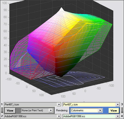Open the gray AdobeRGB1998.icc dropdown for slot 2

click(x=59, y=116)
